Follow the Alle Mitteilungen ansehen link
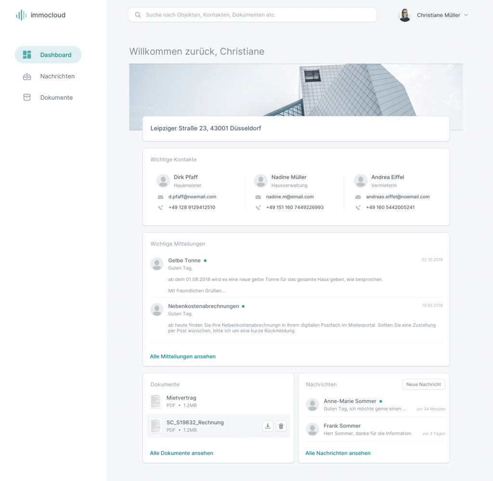493x481 pixels. [x=182, y=356]
